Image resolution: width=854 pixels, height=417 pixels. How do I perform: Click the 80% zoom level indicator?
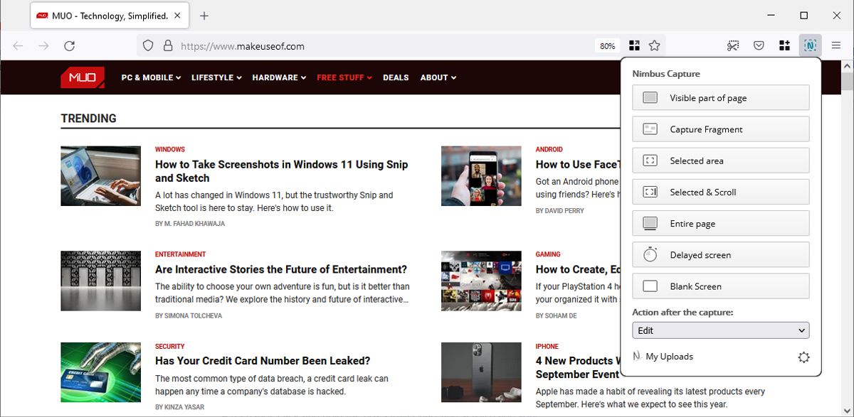pos(607,45)
